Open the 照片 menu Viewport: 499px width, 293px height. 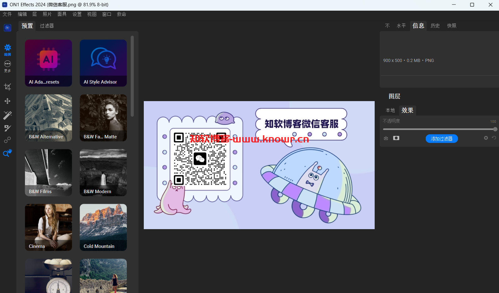click(47, 14)
